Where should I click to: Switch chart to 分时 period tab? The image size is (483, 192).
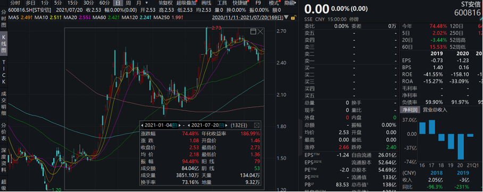click(15, 3)
